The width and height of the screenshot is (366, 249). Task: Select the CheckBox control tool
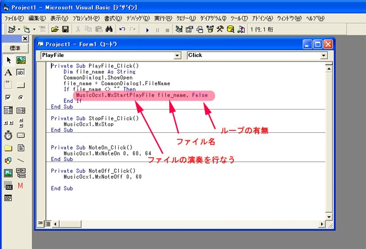8,98
